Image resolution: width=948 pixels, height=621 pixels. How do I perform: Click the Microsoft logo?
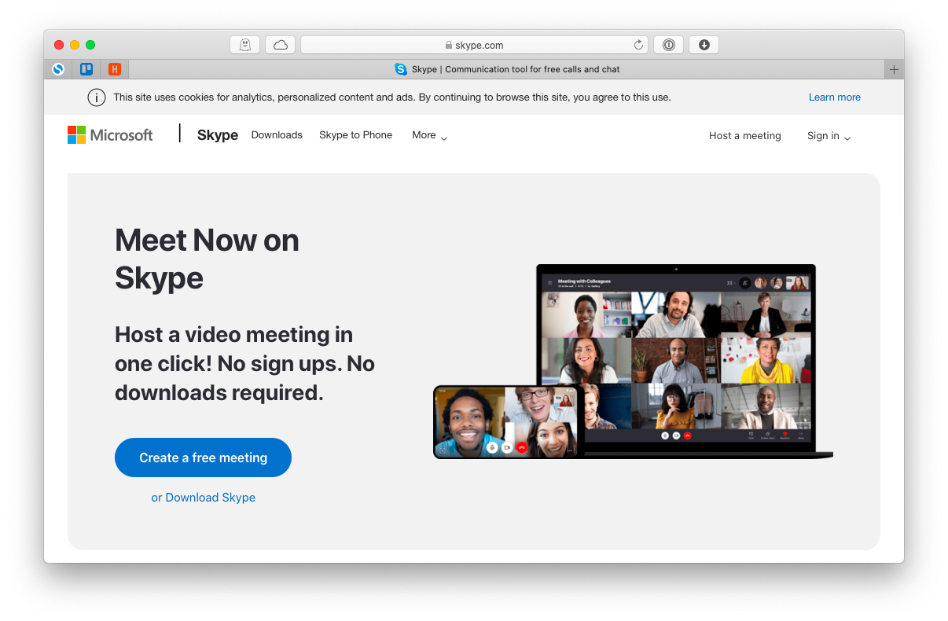click(x=110, y=135)
